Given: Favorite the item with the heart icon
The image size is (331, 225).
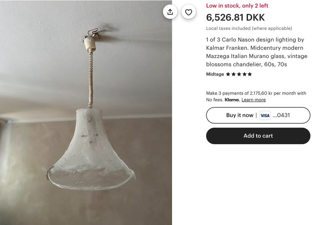Looking at the screenshot, I should [x=189, y=12].
